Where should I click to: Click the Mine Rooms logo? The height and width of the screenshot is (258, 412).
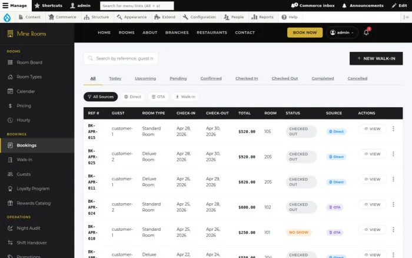[x=27, y=34]
